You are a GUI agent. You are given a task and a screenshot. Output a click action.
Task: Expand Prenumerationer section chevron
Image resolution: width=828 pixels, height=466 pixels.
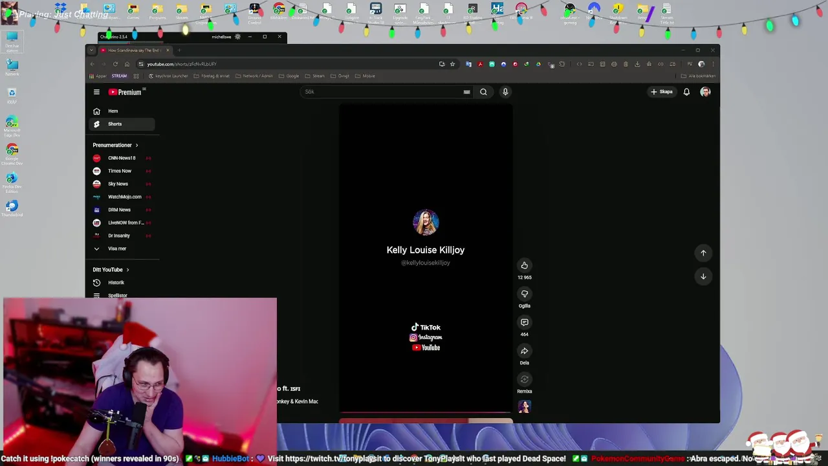pyautogui.click(x=136, y=146)
